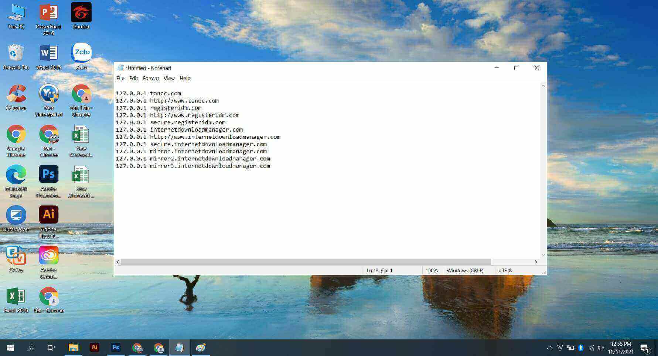Open Bluetooth tray icon
Viewport: 658px width, 356px height.
(x=580, y=348)
